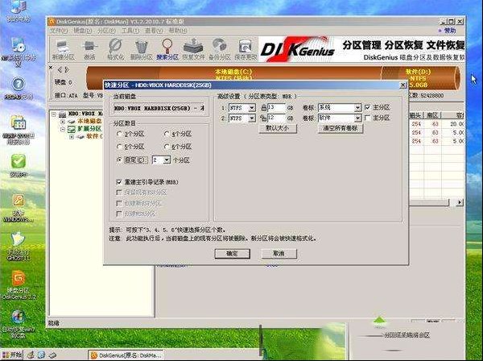Click the second quick-launch taskbar icon
483x361 pixels.
click(42, 355)
